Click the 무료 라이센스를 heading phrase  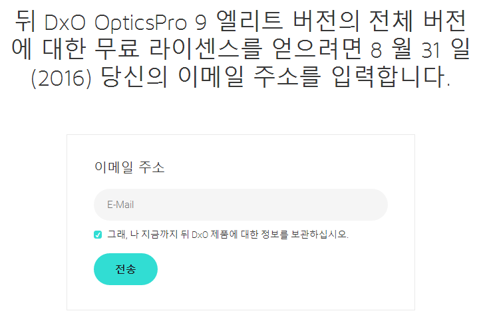pos(178,49)
